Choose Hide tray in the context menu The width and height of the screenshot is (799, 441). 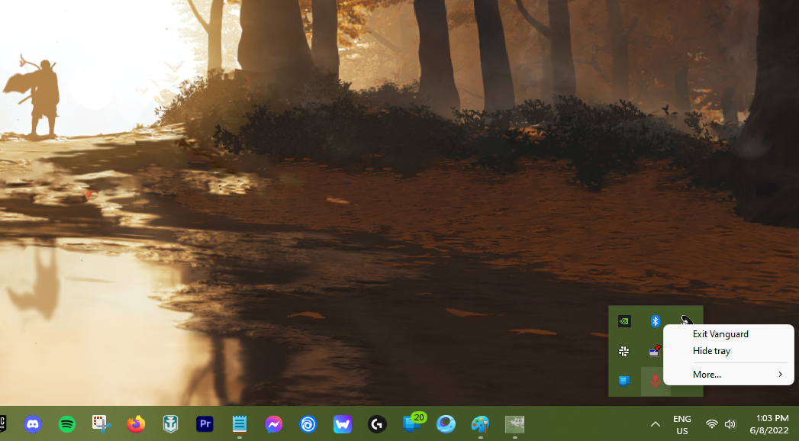(x=711, y=351)
